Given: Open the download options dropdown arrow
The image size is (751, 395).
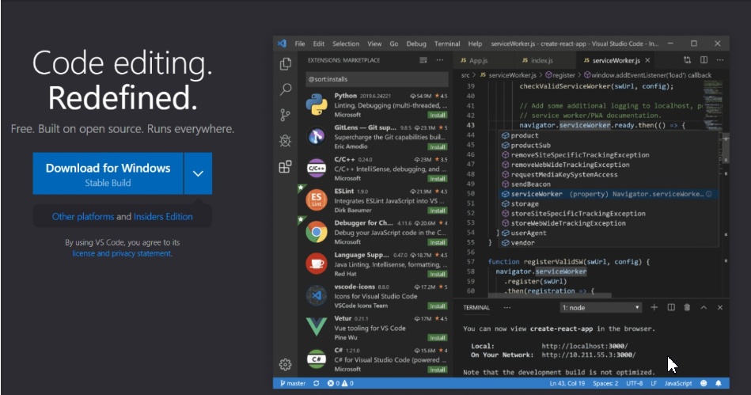Looking at the screenshot, I should point(198,173).
